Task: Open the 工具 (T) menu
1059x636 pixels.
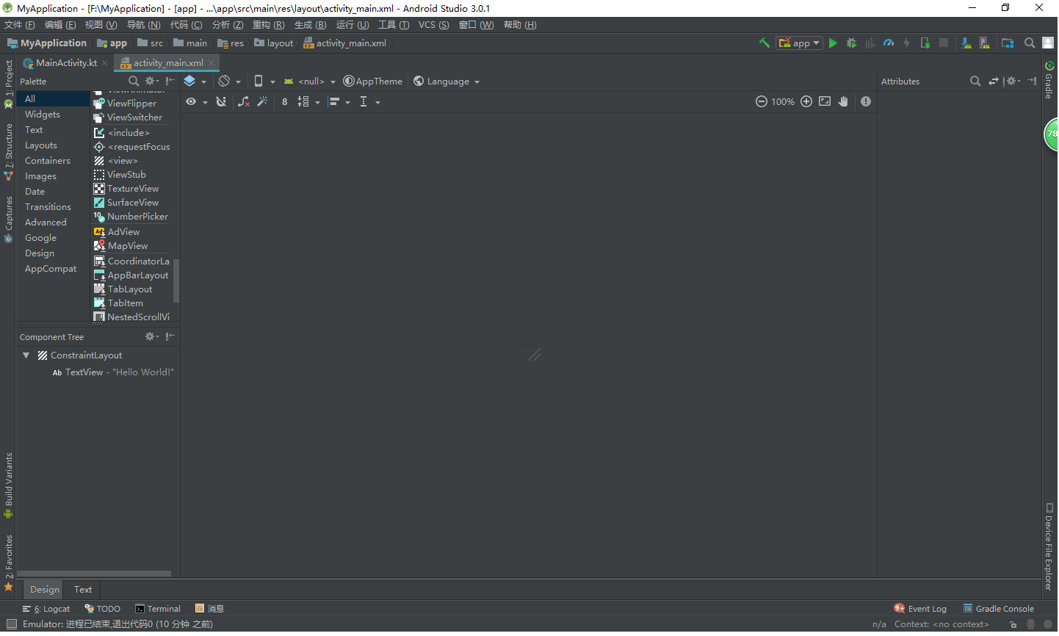Action: [394, 25]
